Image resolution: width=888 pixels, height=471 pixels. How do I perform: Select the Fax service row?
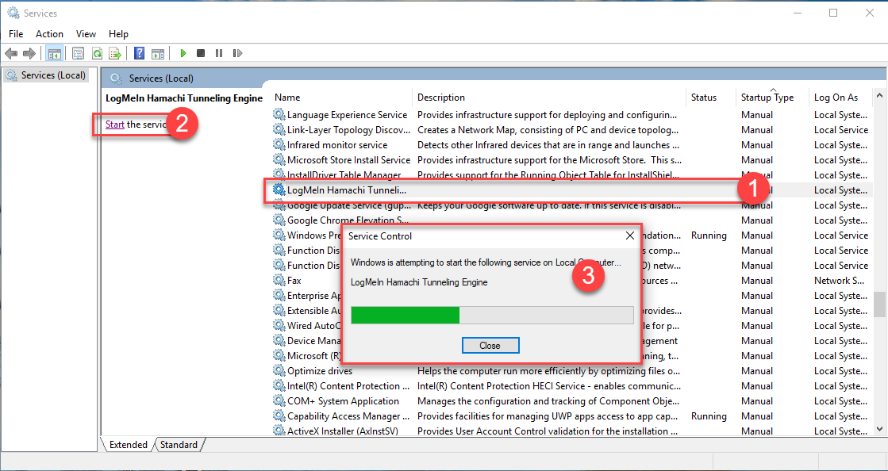(x=294, y=280)
